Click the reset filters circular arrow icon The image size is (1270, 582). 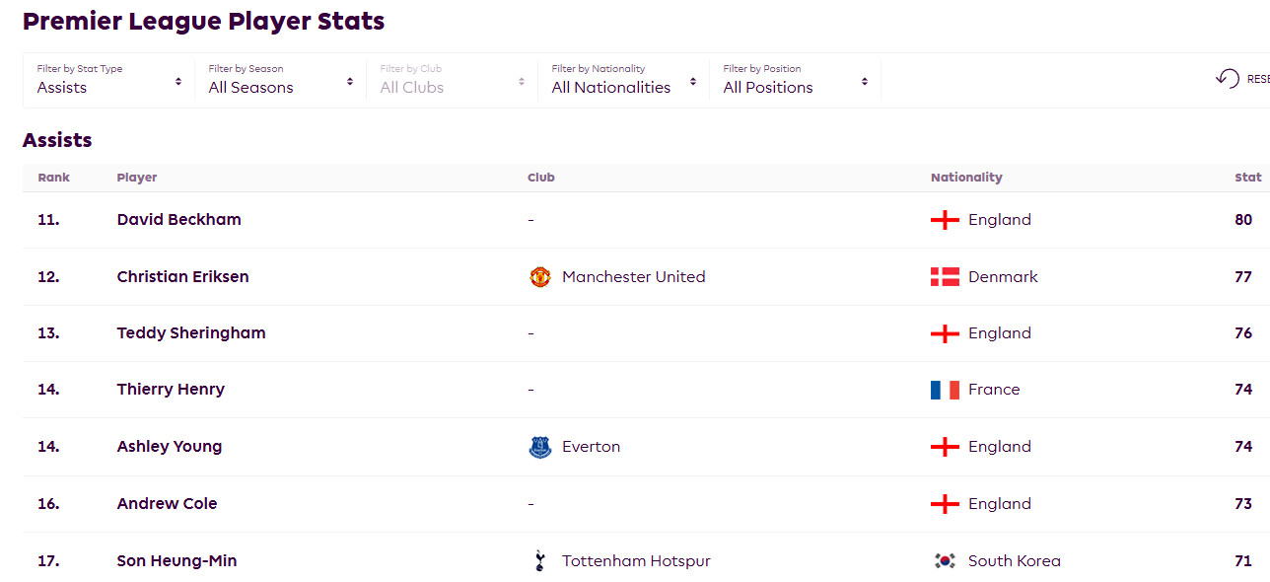click(x=1228, y=79)
